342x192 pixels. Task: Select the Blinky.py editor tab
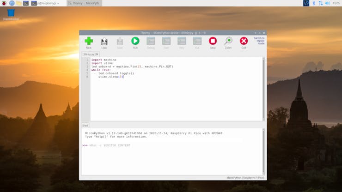click(88, 54)
